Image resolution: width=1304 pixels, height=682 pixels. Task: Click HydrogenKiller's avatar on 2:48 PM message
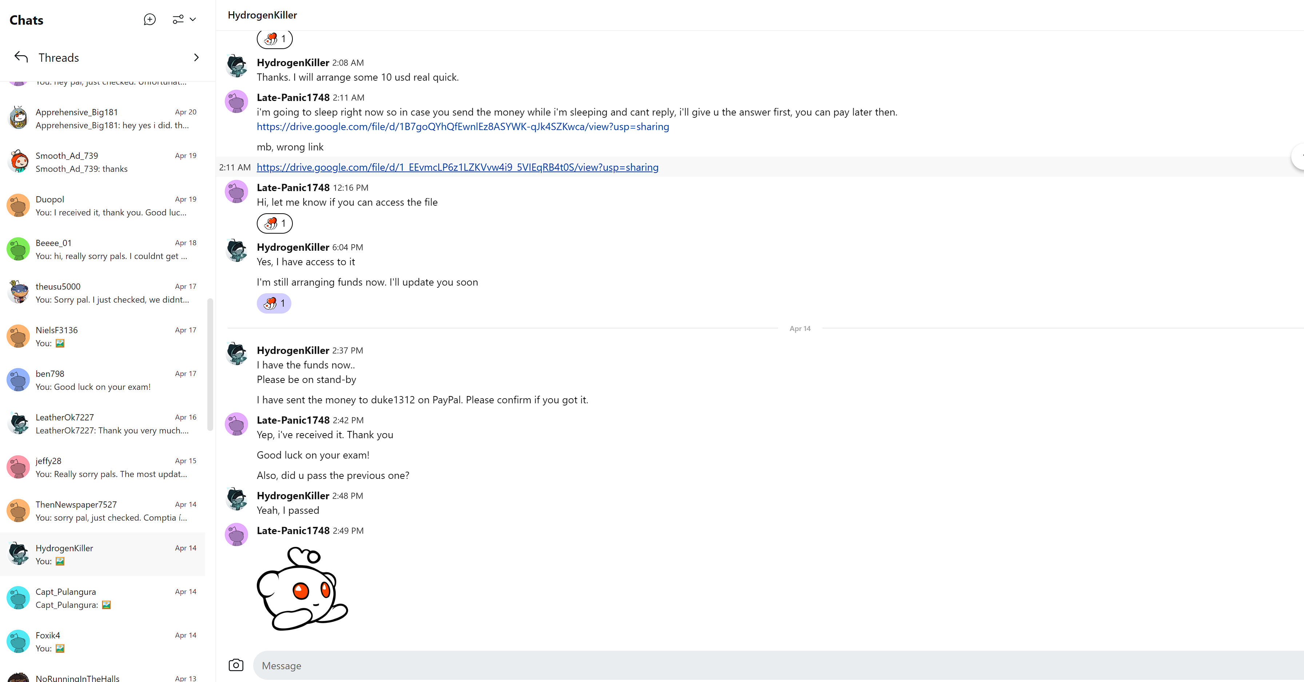[x=236, y=499]
